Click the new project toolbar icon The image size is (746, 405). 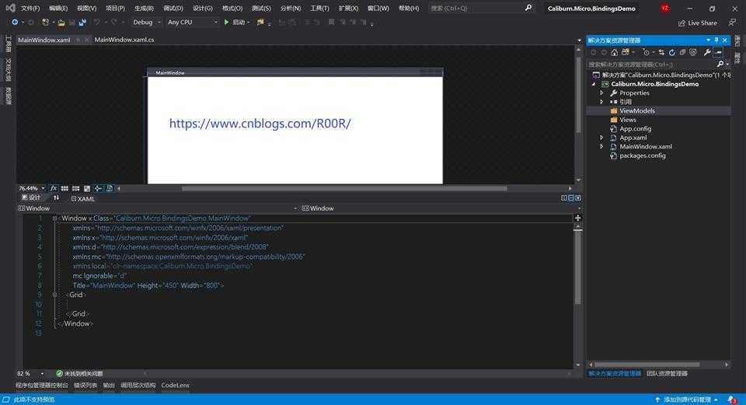(45, 23)
